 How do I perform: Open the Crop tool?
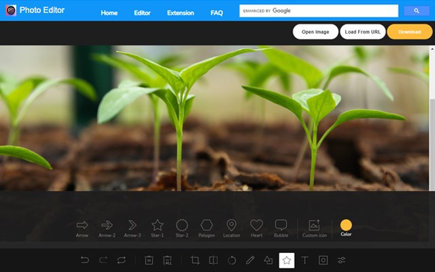[195, 260]
